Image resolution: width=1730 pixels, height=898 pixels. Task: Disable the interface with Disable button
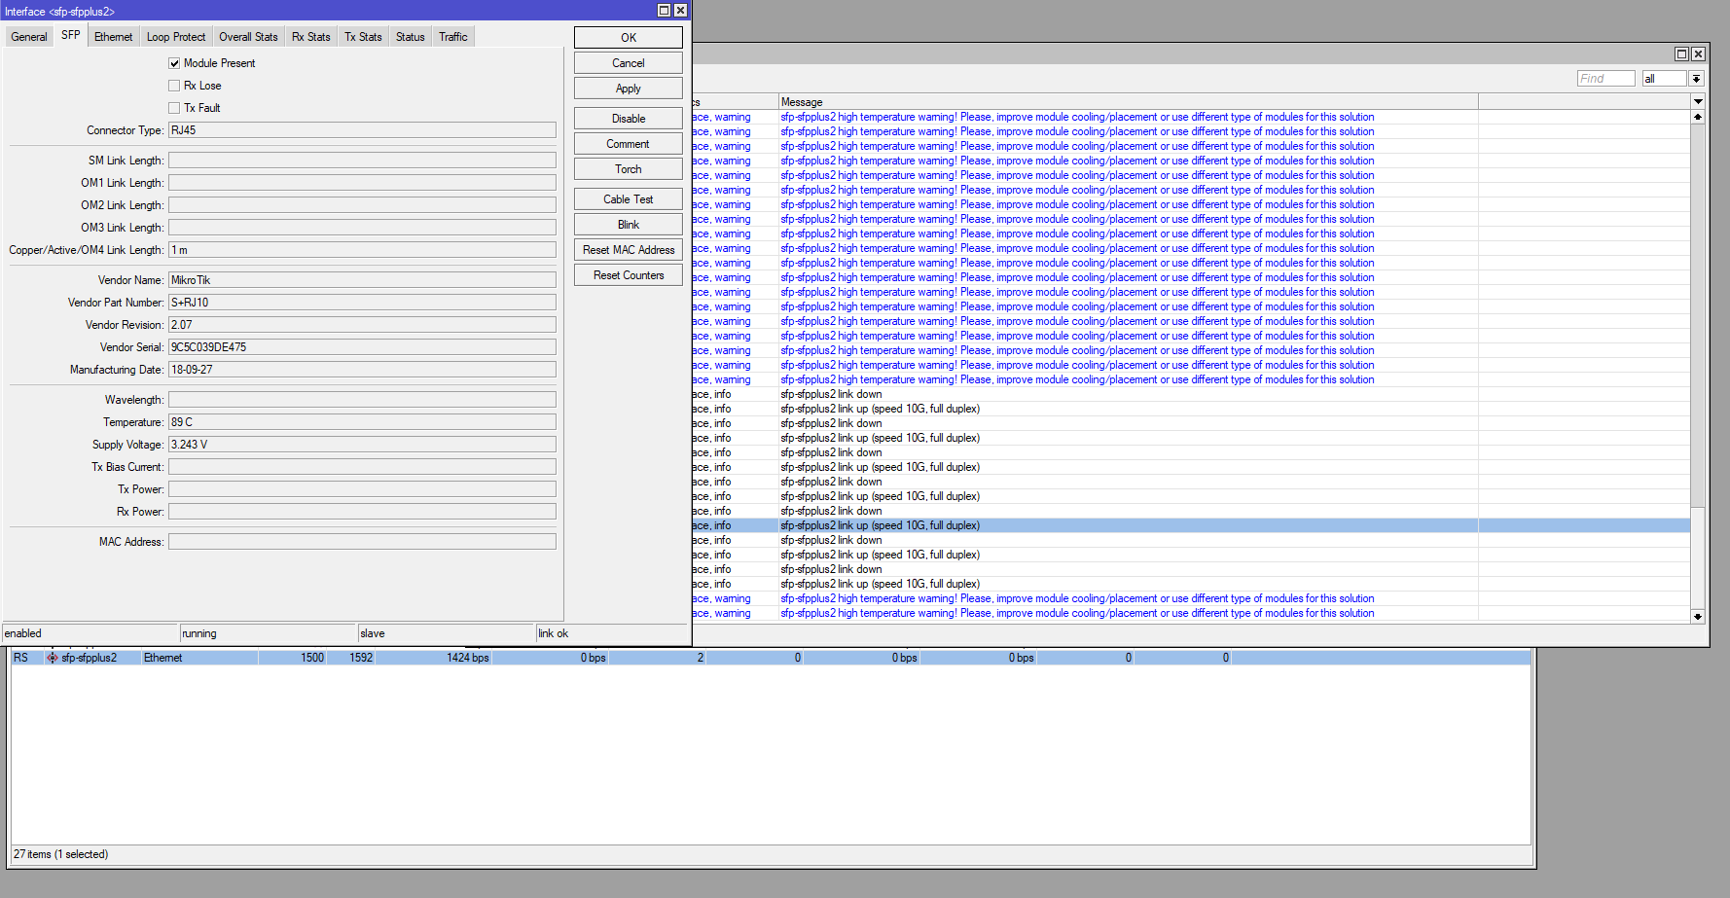(x=629, y=119)
